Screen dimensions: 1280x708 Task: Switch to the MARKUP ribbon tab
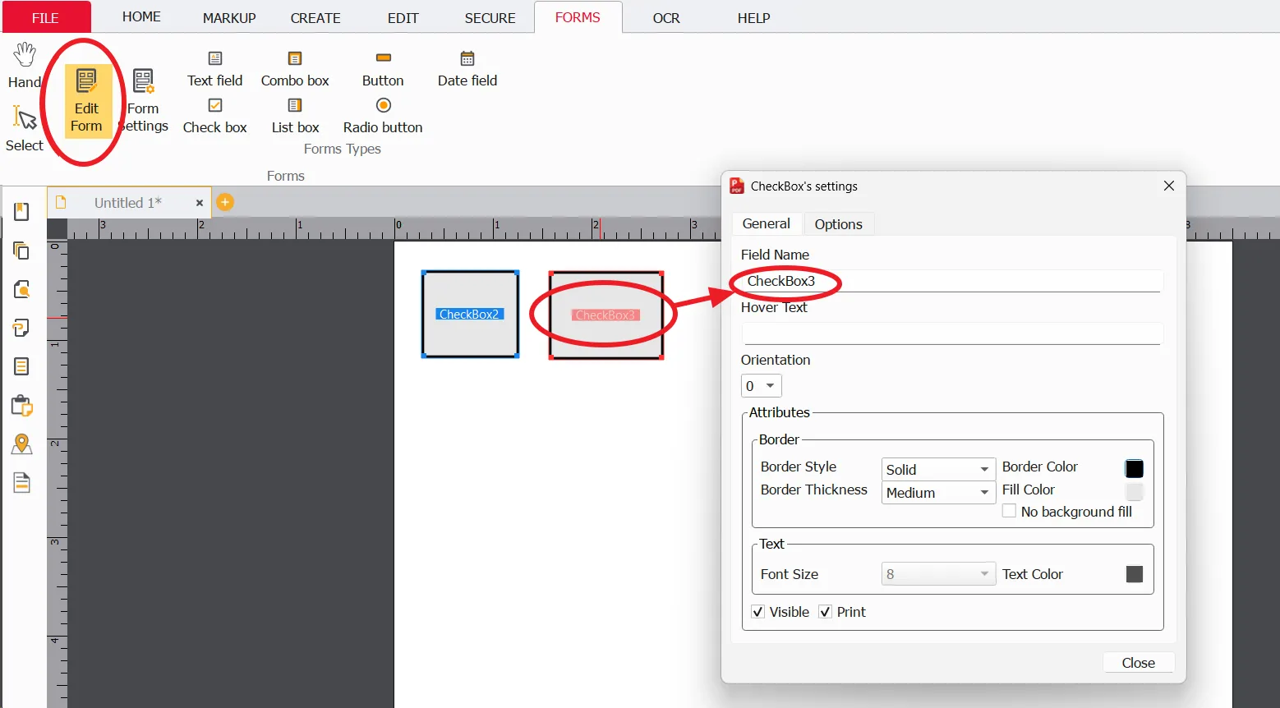click(x=229, y=17)
